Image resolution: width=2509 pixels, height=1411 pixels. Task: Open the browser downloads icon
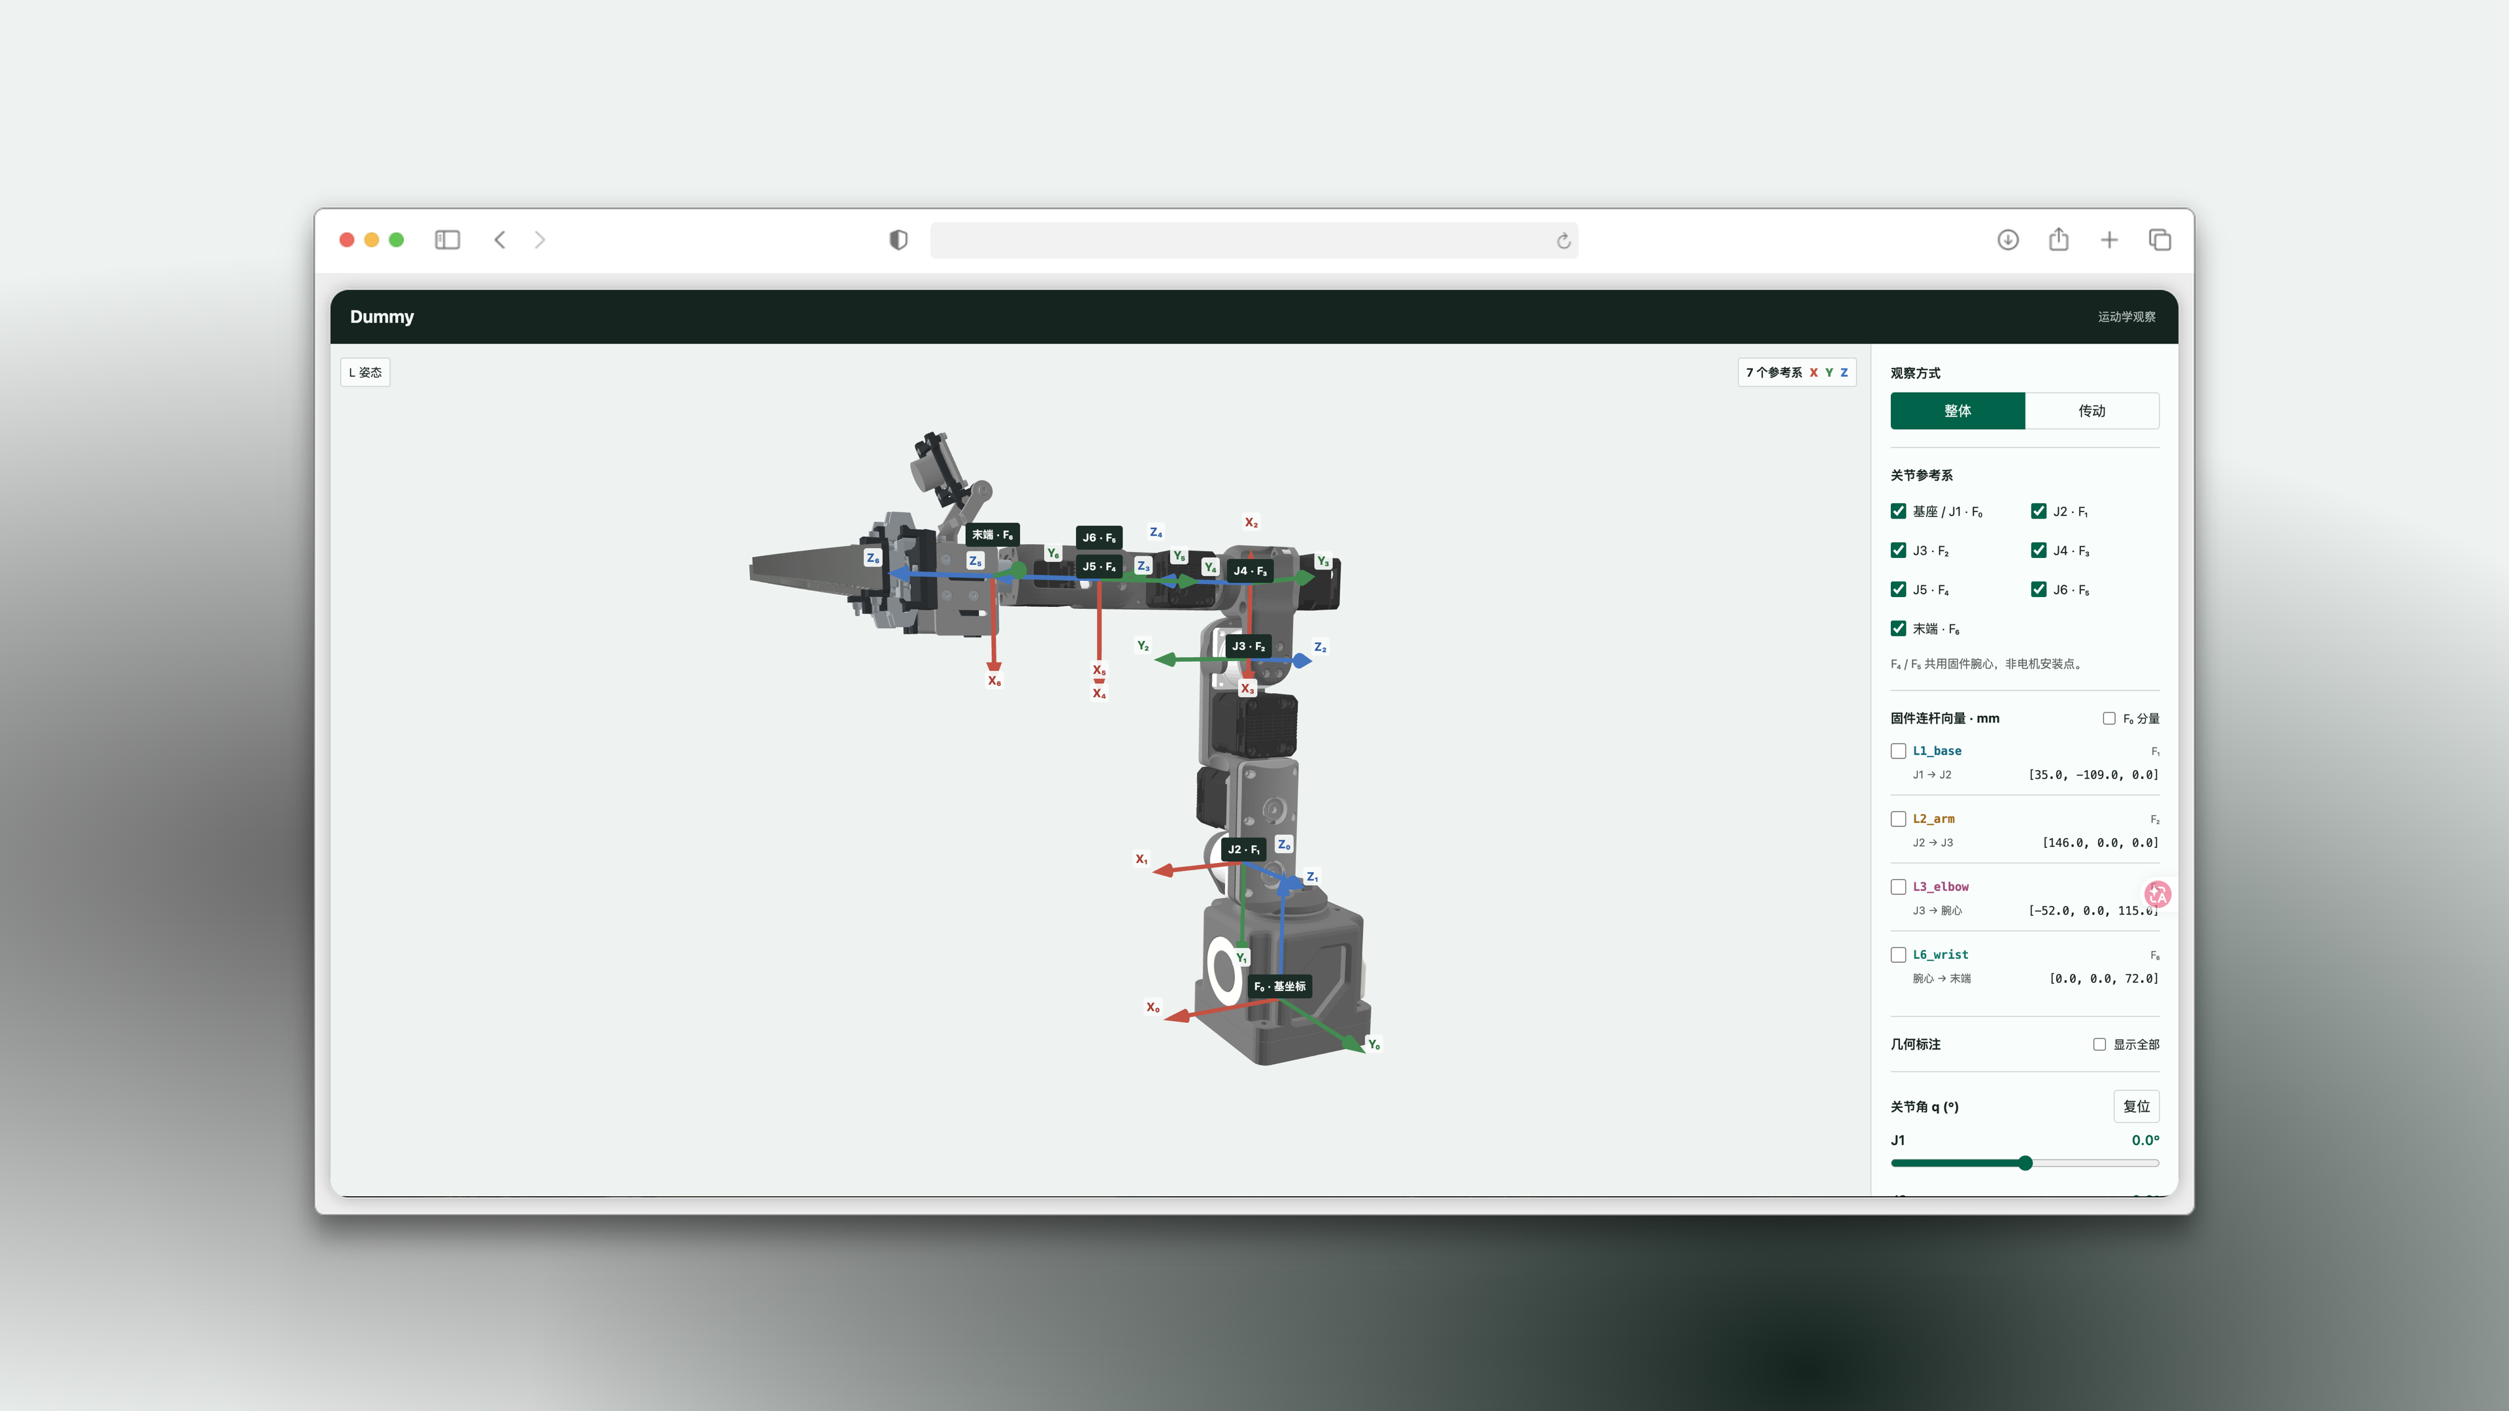2007,240
